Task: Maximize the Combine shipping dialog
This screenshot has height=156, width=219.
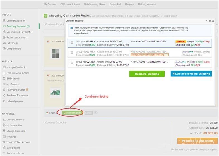Action: (x=210, y=21)
